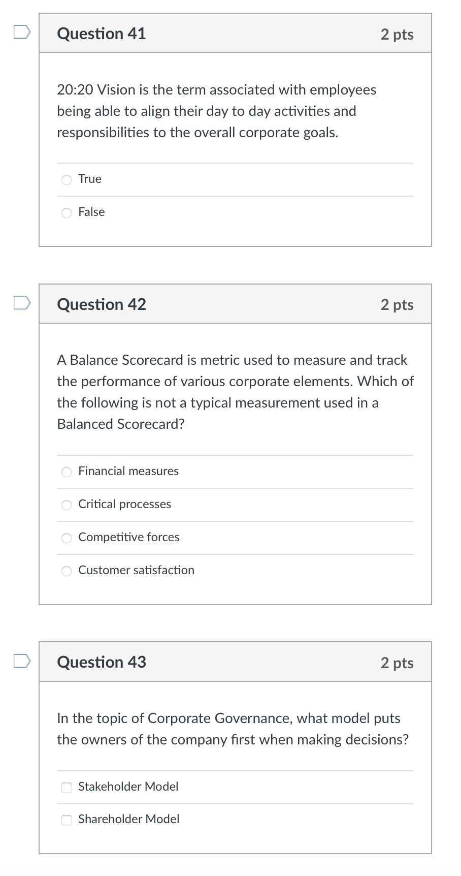
Task: Check the Shareholder Model checkbox
Action: tap(67, 820)
